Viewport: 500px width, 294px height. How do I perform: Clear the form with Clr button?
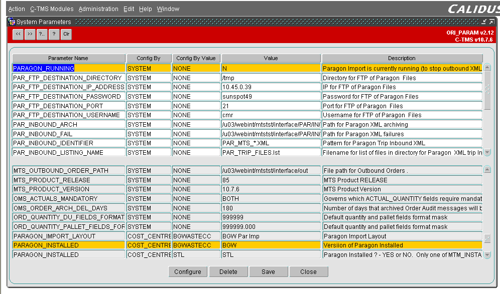[x=66, y=35]
